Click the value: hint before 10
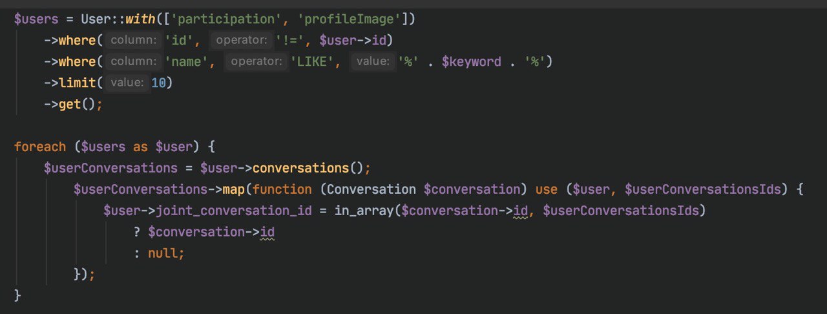827x314 pixels. (x=127, y=83)
